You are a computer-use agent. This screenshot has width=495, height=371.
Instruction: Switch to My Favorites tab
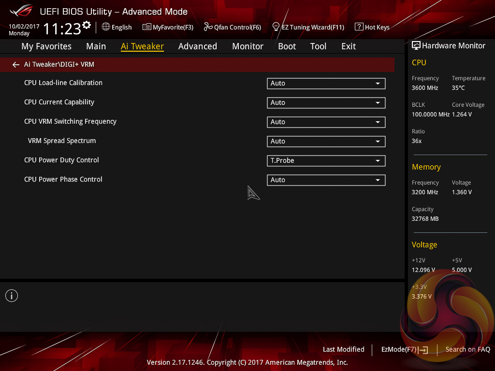[46, 46]
